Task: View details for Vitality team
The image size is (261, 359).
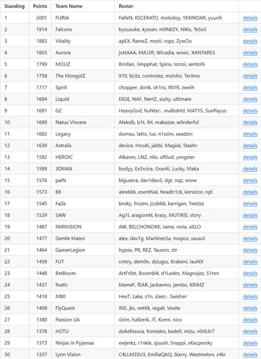Action: 250,41
